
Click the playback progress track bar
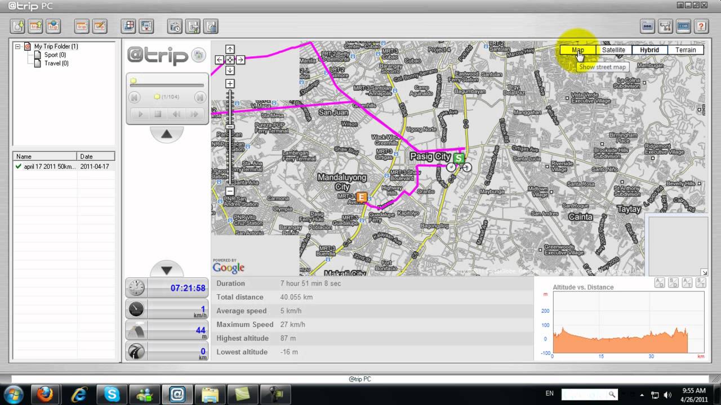[x=167, y=85]
